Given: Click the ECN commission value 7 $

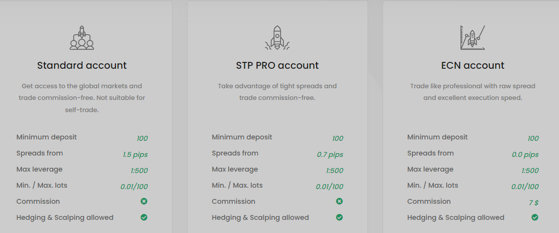Looking at the screenshot, I should [534, 203].
